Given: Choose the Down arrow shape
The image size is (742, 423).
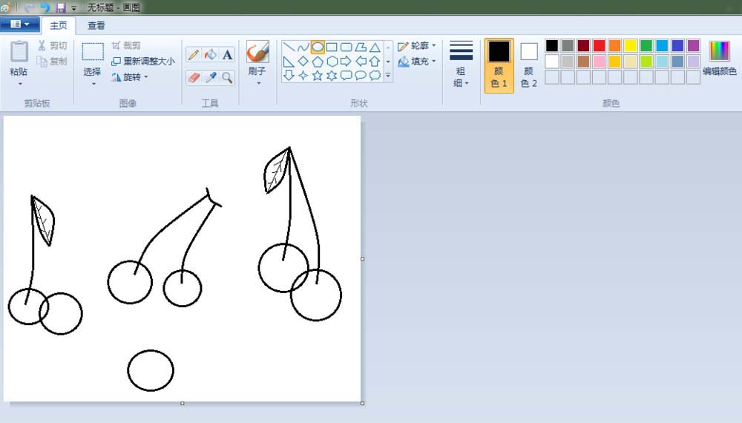Looking at the screenshot, I should 289,75.
